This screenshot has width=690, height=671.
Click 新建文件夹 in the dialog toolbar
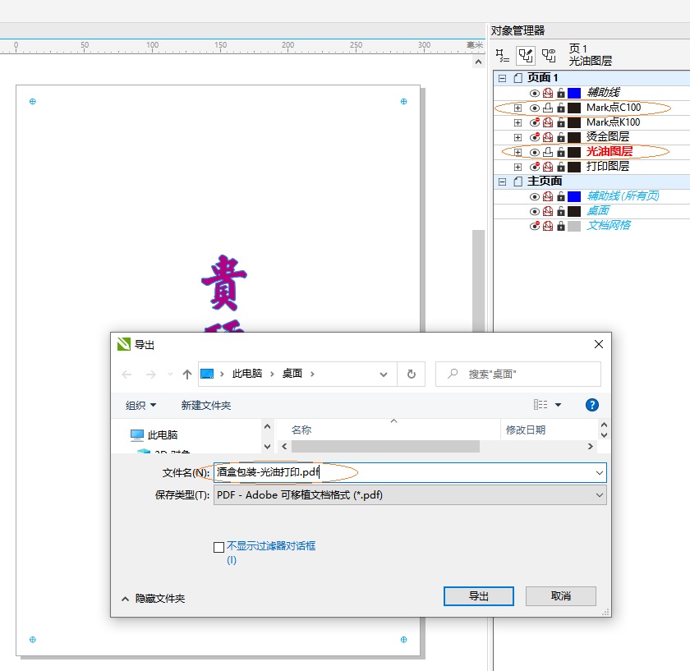[x=206, y=405]
